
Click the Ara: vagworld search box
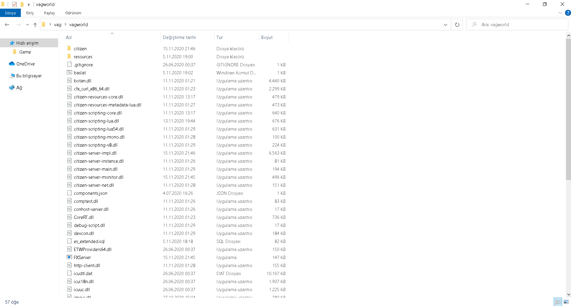(517, 25)
